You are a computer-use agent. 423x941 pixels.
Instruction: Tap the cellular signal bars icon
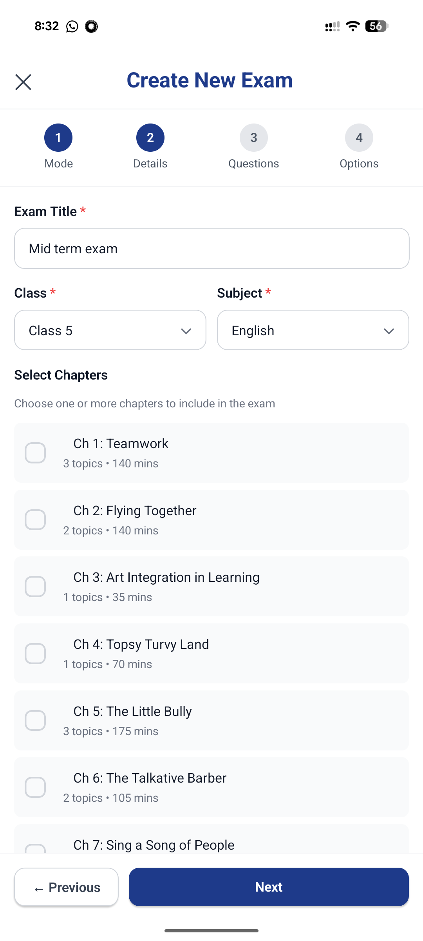point(332,26)
